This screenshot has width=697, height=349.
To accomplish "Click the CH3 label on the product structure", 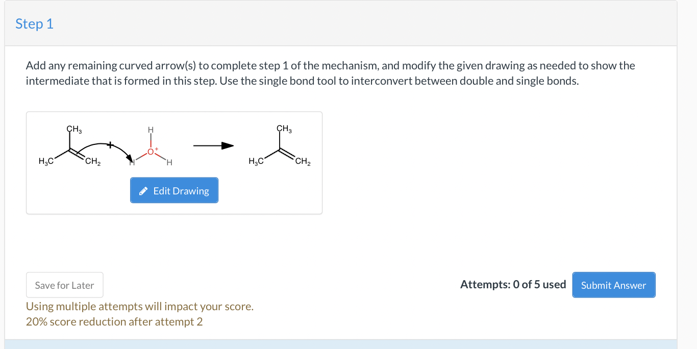I will tap(283, 129).
